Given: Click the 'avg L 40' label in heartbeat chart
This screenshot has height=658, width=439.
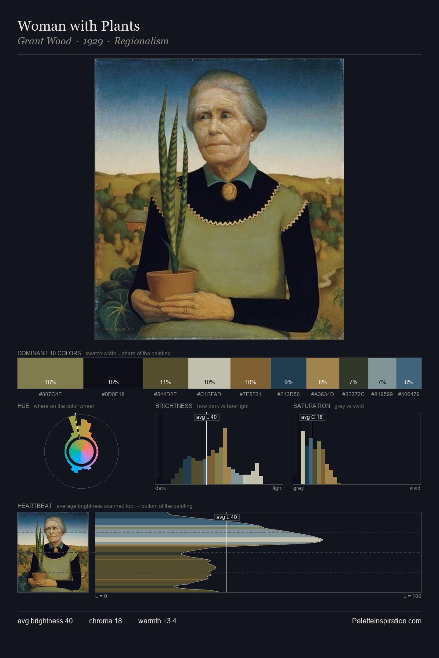Looking at the screenshot, I should (x=227, y=517).
